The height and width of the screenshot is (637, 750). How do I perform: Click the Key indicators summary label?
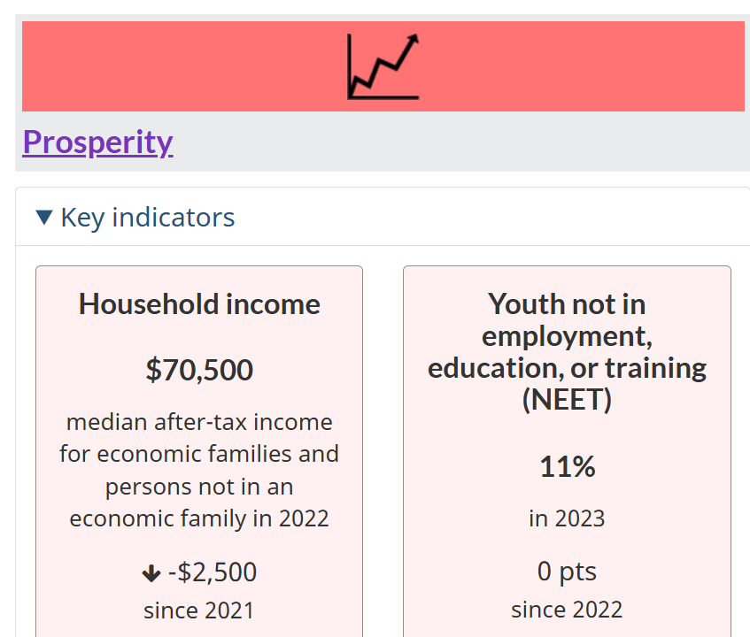147,218
